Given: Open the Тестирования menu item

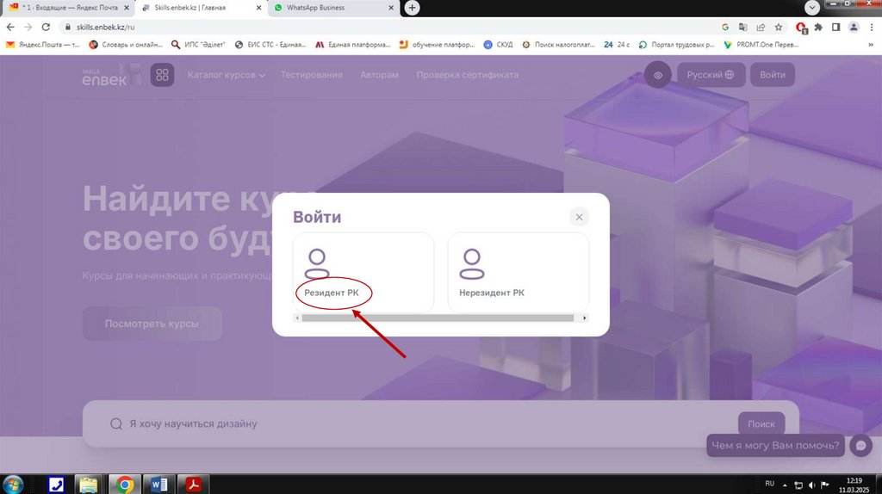Looking at the screenshot, I should (x=311, y=75).
